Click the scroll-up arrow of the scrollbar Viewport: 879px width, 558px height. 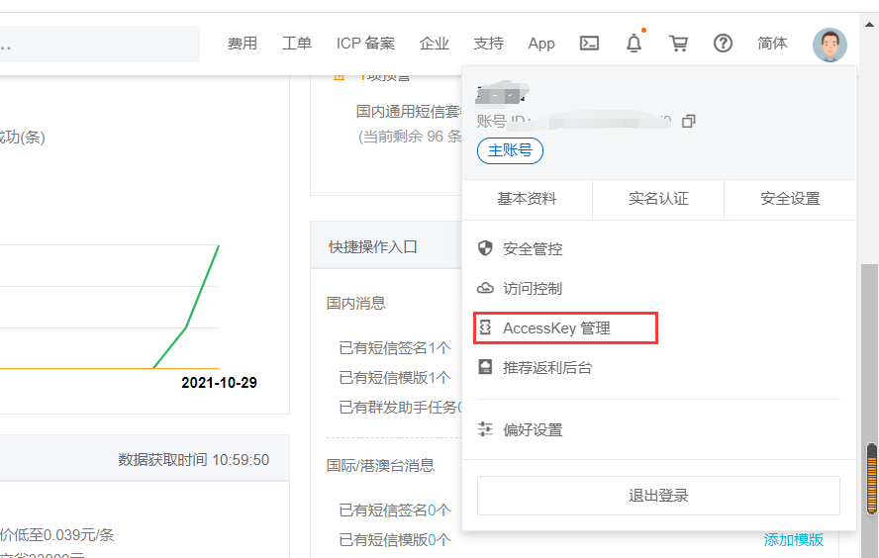pyautogui.click(x=869, y=24)
